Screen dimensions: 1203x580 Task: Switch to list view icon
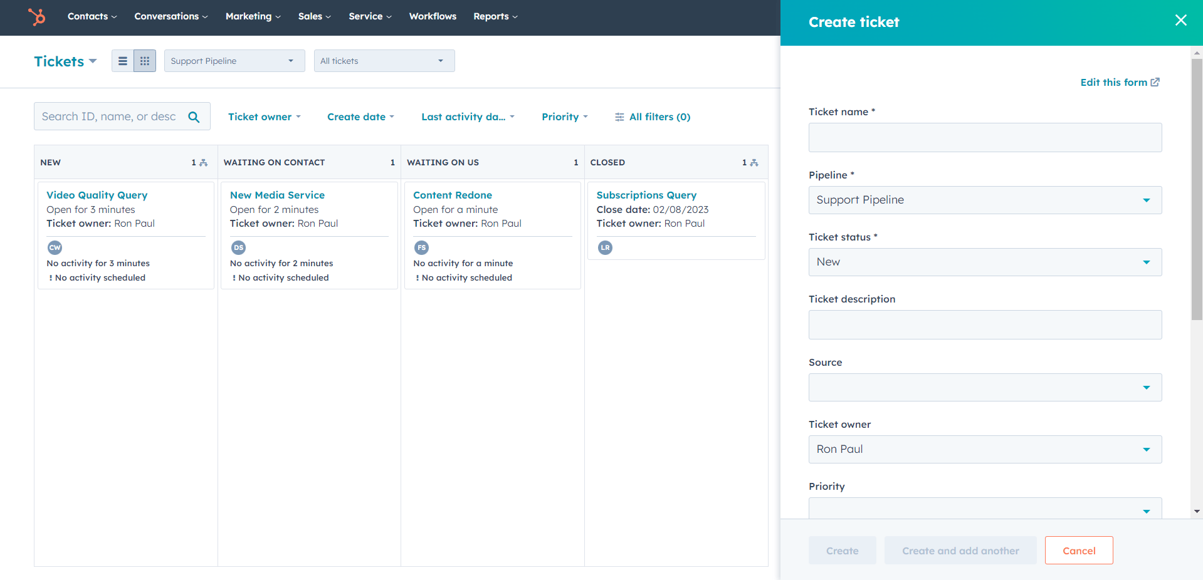(123, 61)
